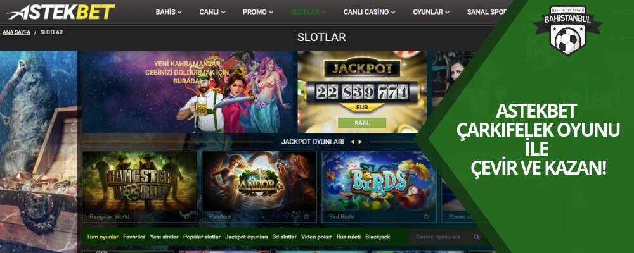Expand the PROMO dropdown menu
The height and width of the screenshot is (253, 634).
[x=258, y=12]
